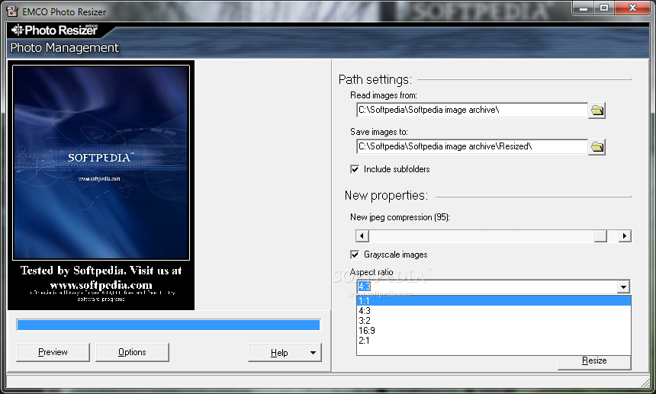Click the Aspect ratio combo box field
The width and height of the screenshot is (656, 394).
pyautogui.click(x=487, y=287)
